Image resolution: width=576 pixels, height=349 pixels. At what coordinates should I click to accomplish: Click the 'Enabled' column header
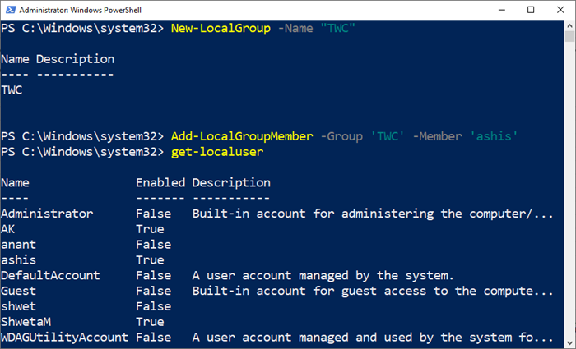[160, 182]
